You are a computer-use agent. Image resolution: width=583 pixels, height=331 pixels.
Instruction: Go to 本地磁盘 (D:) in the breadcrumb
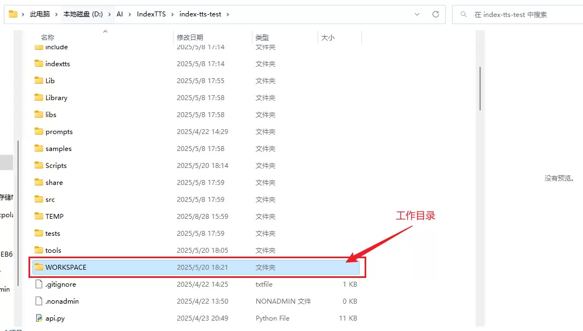pyautogui.click(x=83, y=14)
